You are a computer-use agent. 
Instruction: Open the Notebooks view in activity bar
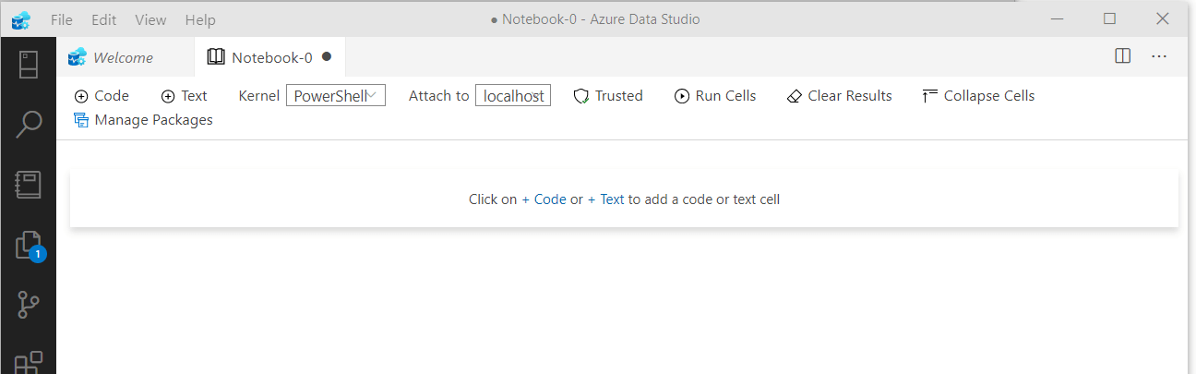[29, 185]
